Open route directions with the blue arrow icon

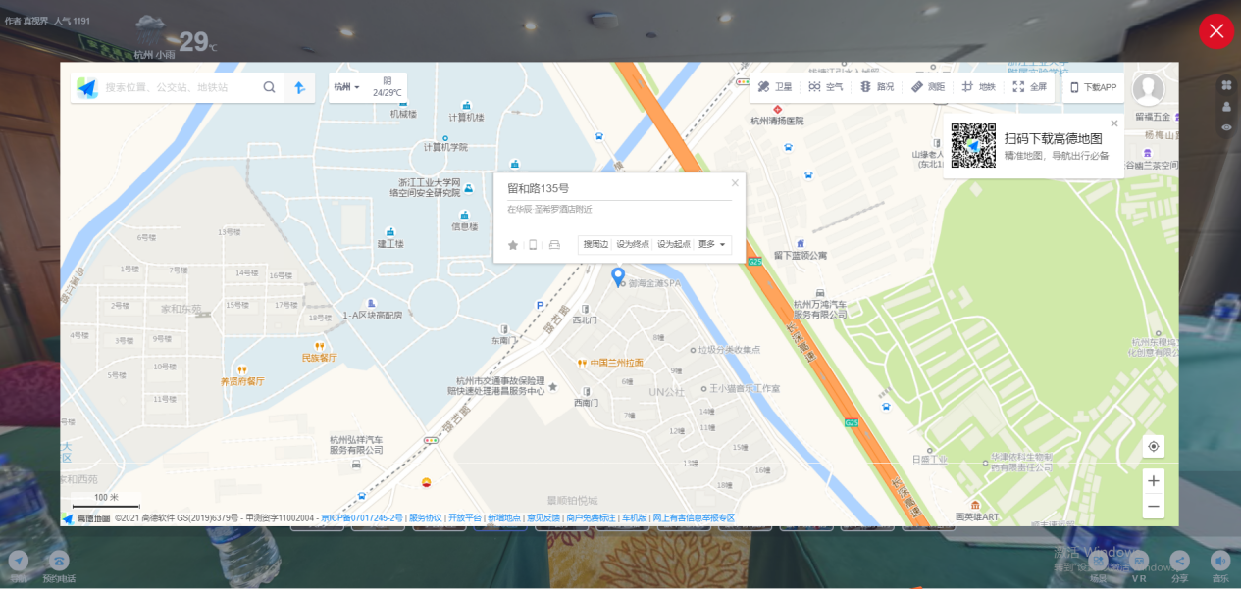299,87
